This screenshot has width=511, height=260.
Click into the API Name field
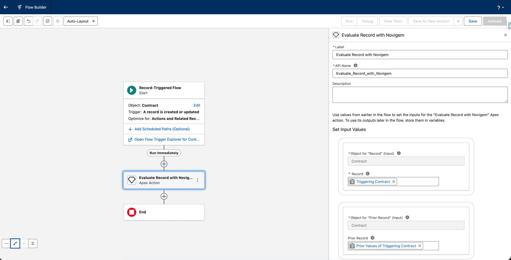click(x=420, y=73)
